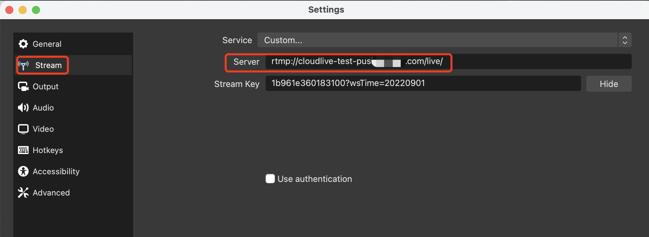Click the Audio speaker icon
The width and height of the screenshot is (649, 237).
[x=23, y=108]
